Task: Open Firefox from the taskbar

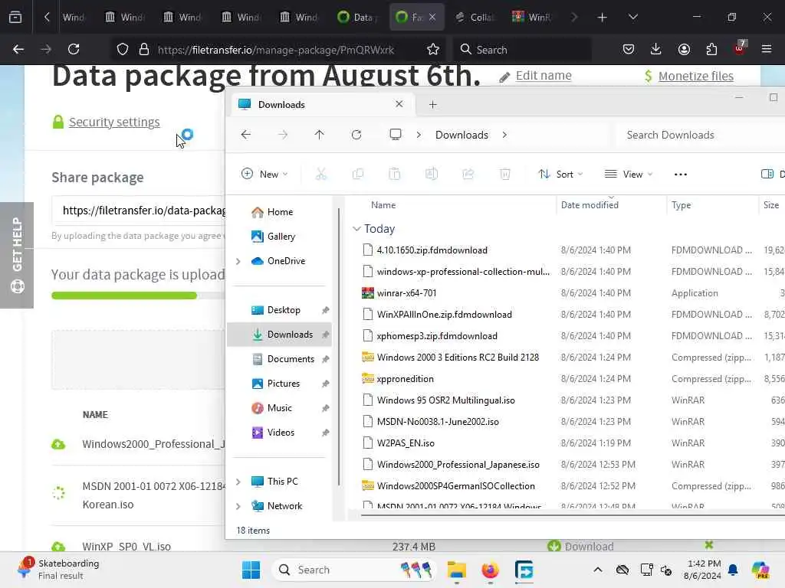Action: click(x=490, y=570)
